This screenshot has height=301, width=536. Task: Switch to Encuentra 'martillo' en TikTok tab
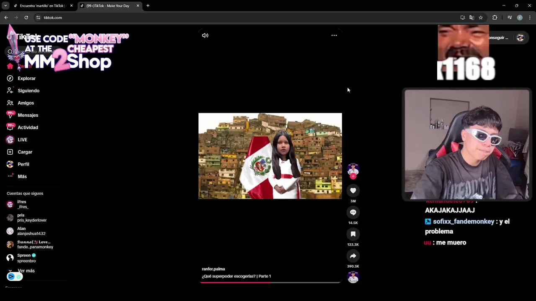click(x=42, y=6)
